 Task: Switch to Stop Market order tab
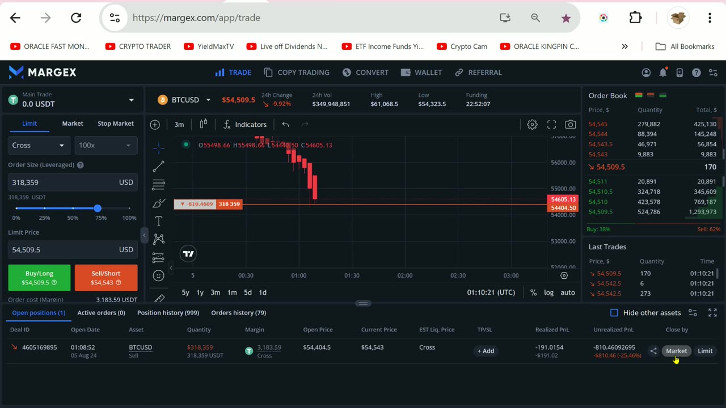point(116,124)
